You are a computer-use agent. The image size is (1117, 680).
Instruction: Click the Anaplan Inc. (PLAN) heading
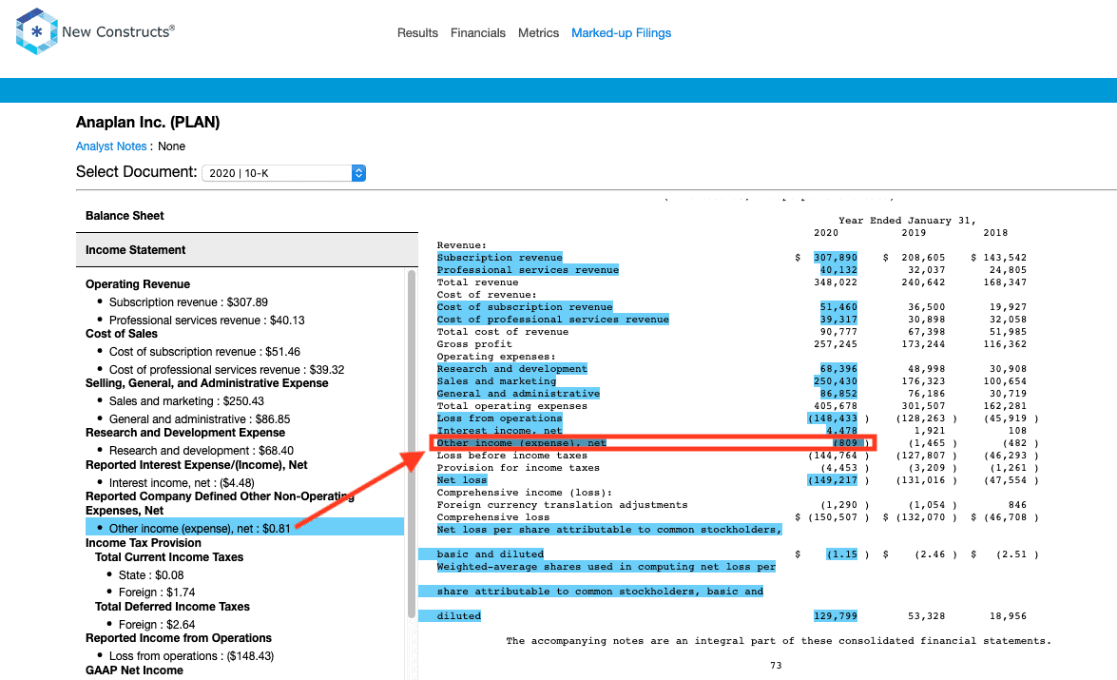click(148, 122)
